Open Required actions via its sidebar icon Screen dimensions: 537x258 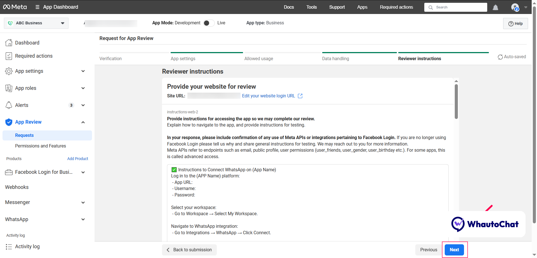coord(9,56)
